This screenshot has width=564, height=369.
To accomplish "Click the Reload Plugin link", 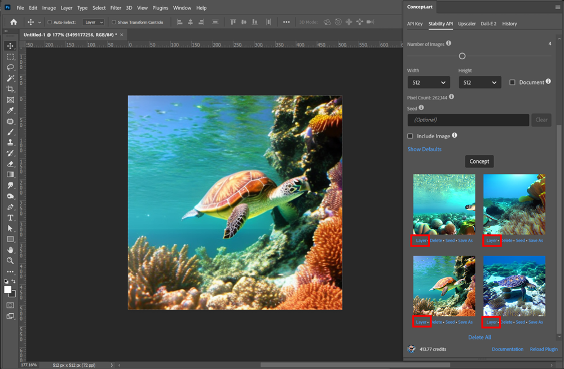I will click(544, 349).
